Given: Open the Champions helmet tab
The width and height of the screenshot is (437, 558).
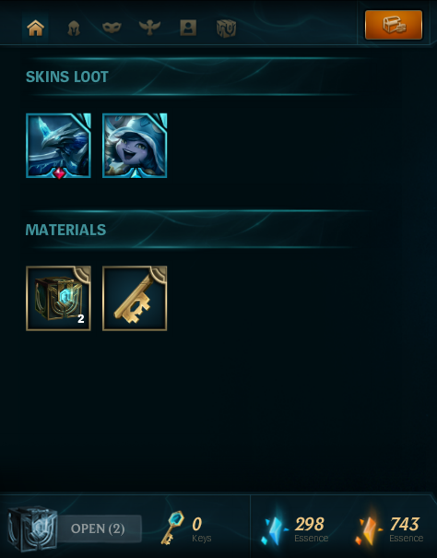Looking at the screenshot, I should click(74, 28).
